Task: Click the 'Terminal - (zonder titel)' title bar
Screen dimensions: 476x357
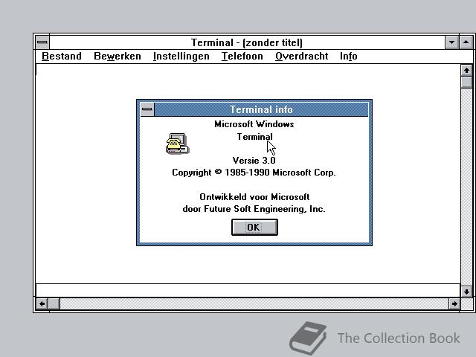Action: tap(247, 42)
